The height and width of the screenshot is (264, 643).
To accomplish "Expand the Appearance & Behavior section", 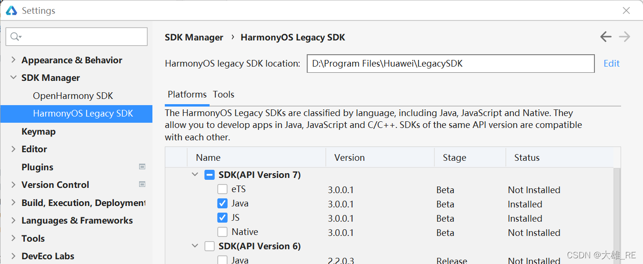I will point(13,60).
